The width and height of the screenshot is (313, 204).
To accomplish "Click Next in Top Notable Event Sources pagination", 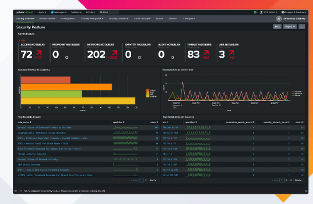I will [298, 180].
